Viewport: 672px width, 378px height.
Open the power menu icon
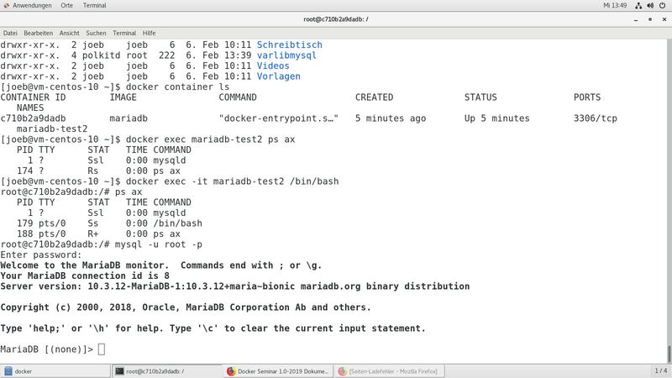coord(662,5)
